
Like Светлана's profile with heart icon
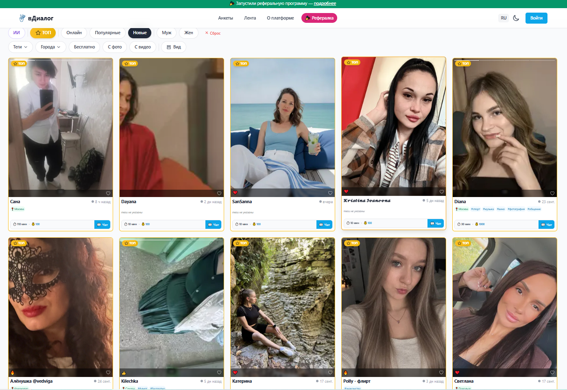tap(552, 372)
